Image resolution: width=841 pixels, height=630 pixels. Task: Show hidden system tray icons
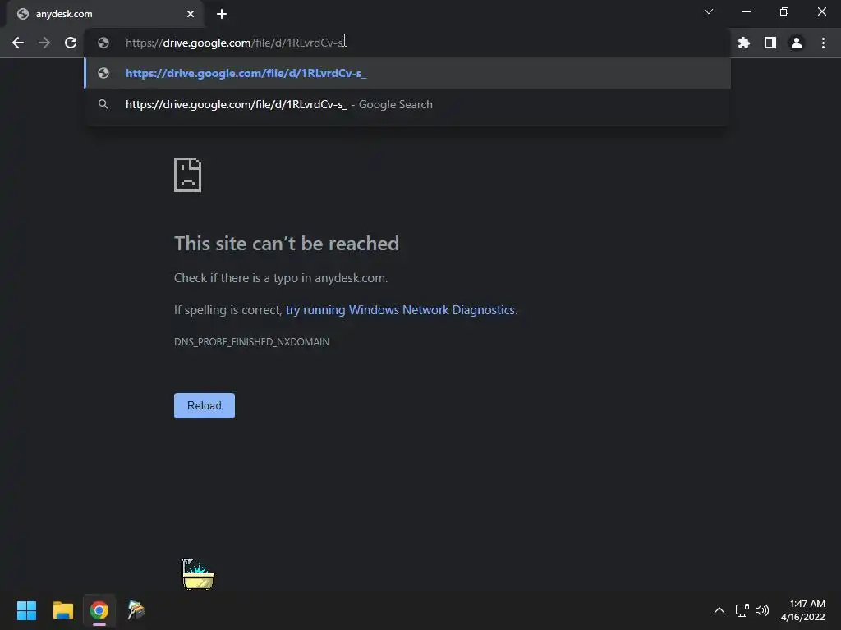(719, 610)
